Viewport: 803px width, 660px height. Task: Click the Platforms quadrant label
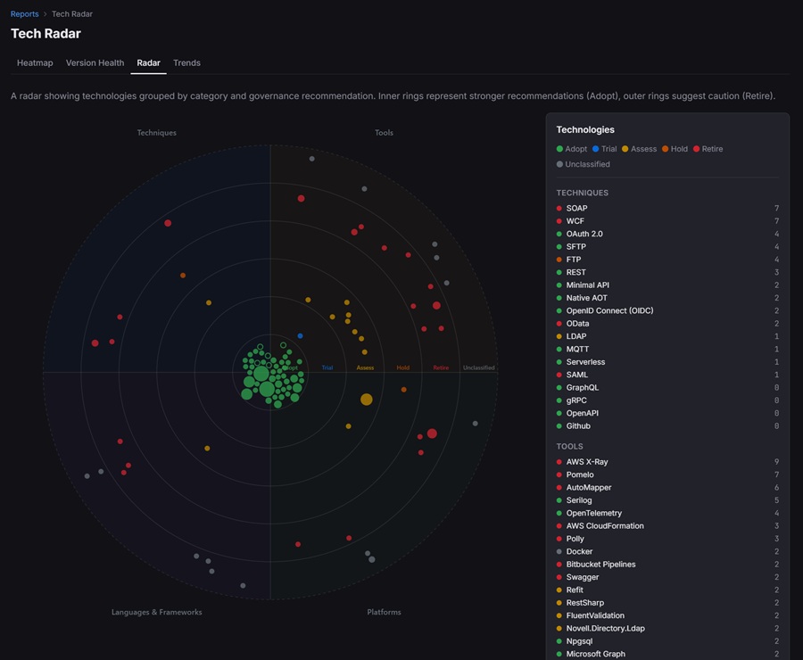coord(384,612)
